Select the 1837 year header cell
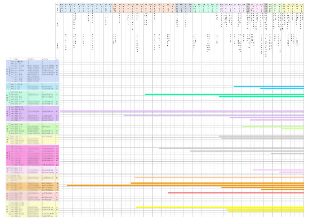314x222 pixels. (146, 4)
